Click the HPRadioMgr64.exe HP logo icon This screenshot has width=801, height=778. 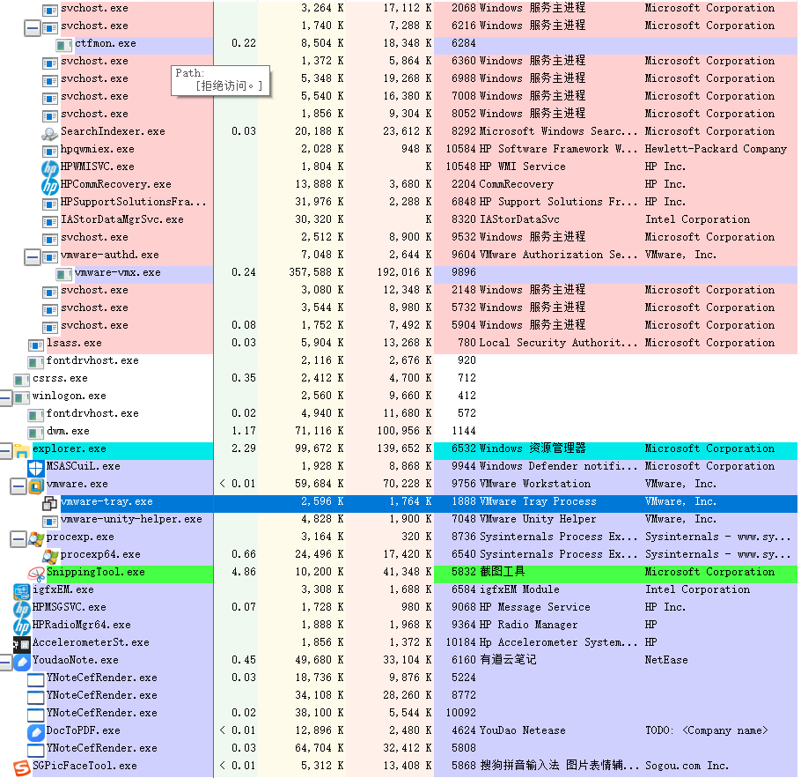click(x=21, y=626)
